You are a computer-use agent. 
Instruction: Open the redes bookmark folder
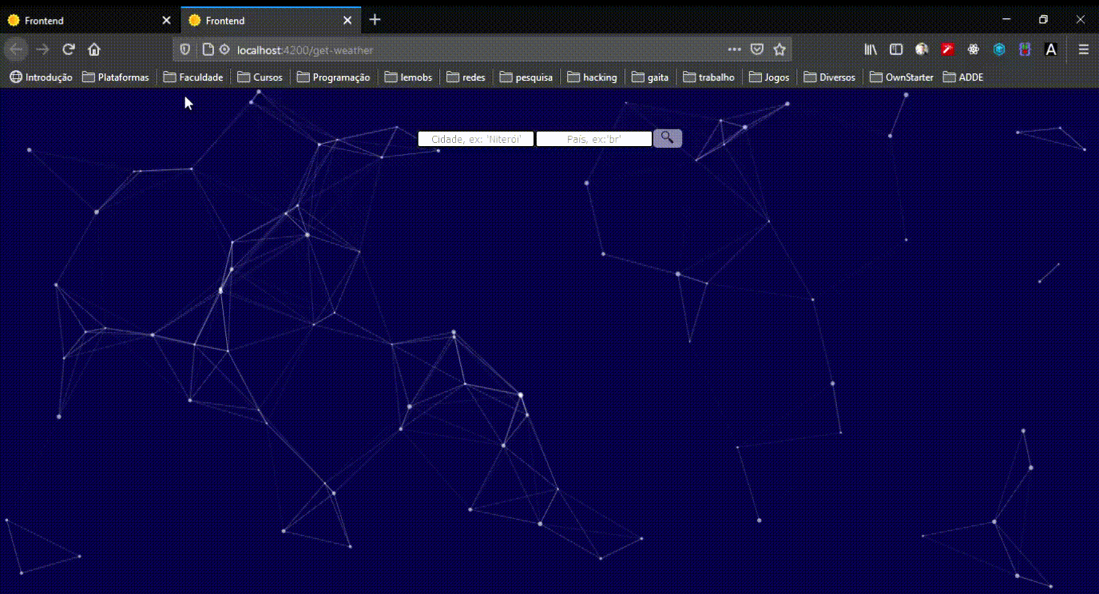click(x=466, y=77)
